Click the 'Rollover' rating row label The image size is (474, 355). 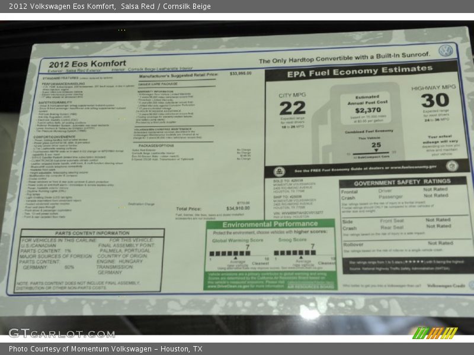[x=353, y=244]
